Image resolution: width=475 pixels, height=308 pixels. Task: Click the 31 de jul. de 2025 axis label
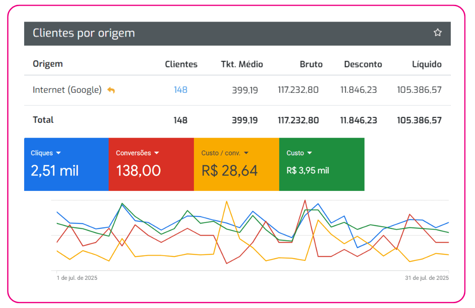point(427,278)
